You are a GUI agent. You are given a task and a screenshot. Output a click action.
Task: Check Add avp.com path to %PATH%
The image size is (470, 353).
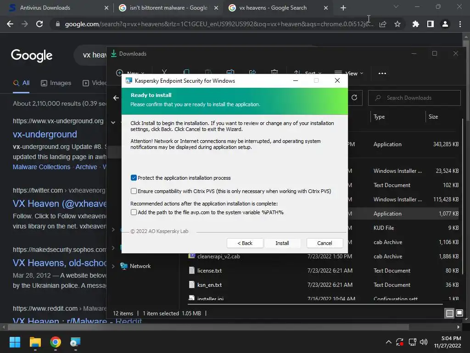coord(134,212)
